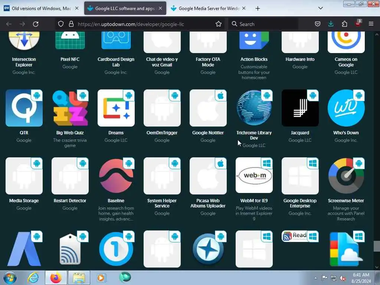View site security padlock information
The image size is (380, 285).
point(71,24)
